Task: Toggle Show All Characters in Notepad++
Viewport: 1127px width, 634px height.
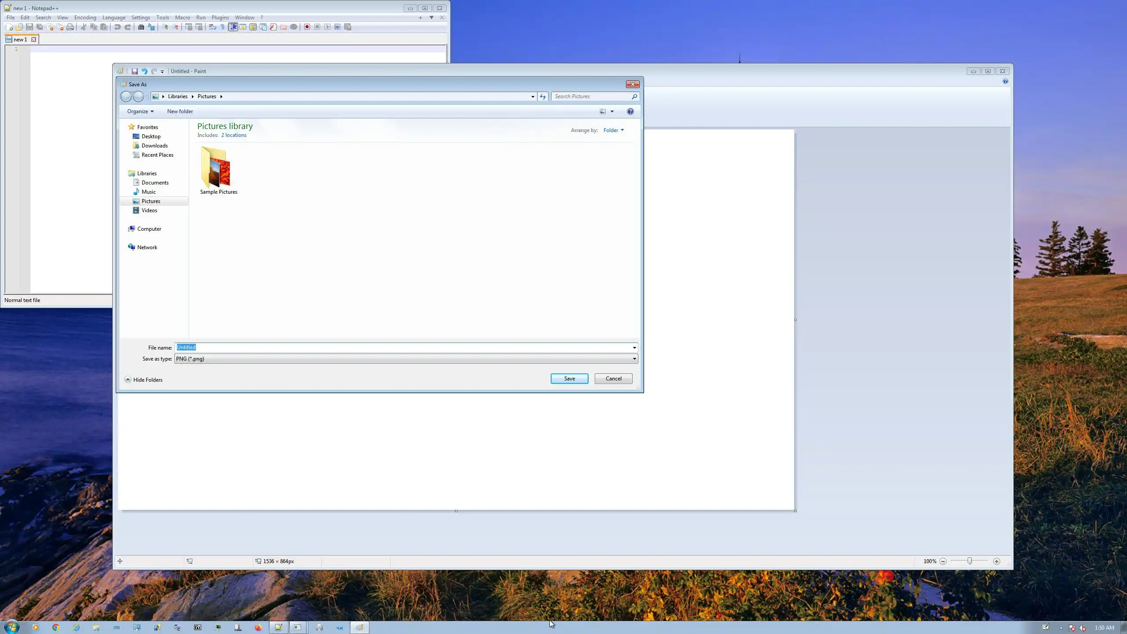Action: [223, 27]
